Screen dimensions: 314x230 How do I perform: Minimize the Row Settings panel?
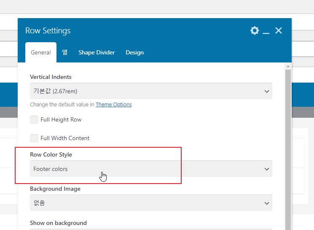pos(266,31)
